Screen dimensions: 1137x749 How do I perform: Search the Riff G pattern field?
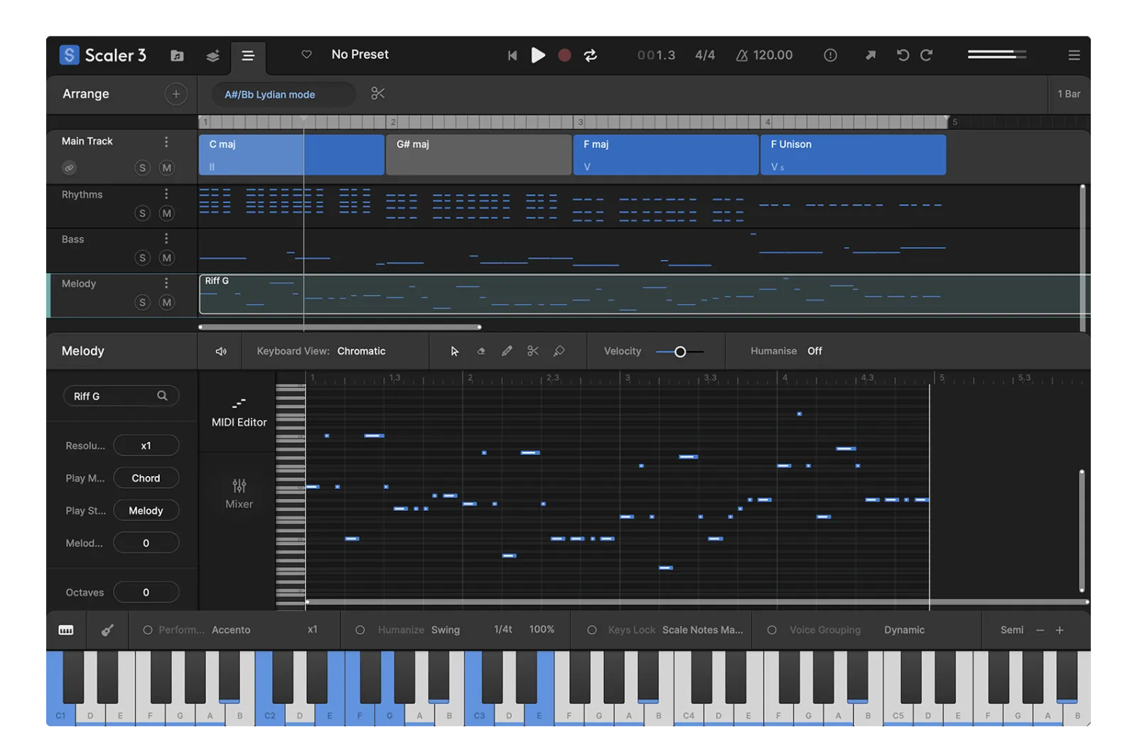click(x=121, y=396)
